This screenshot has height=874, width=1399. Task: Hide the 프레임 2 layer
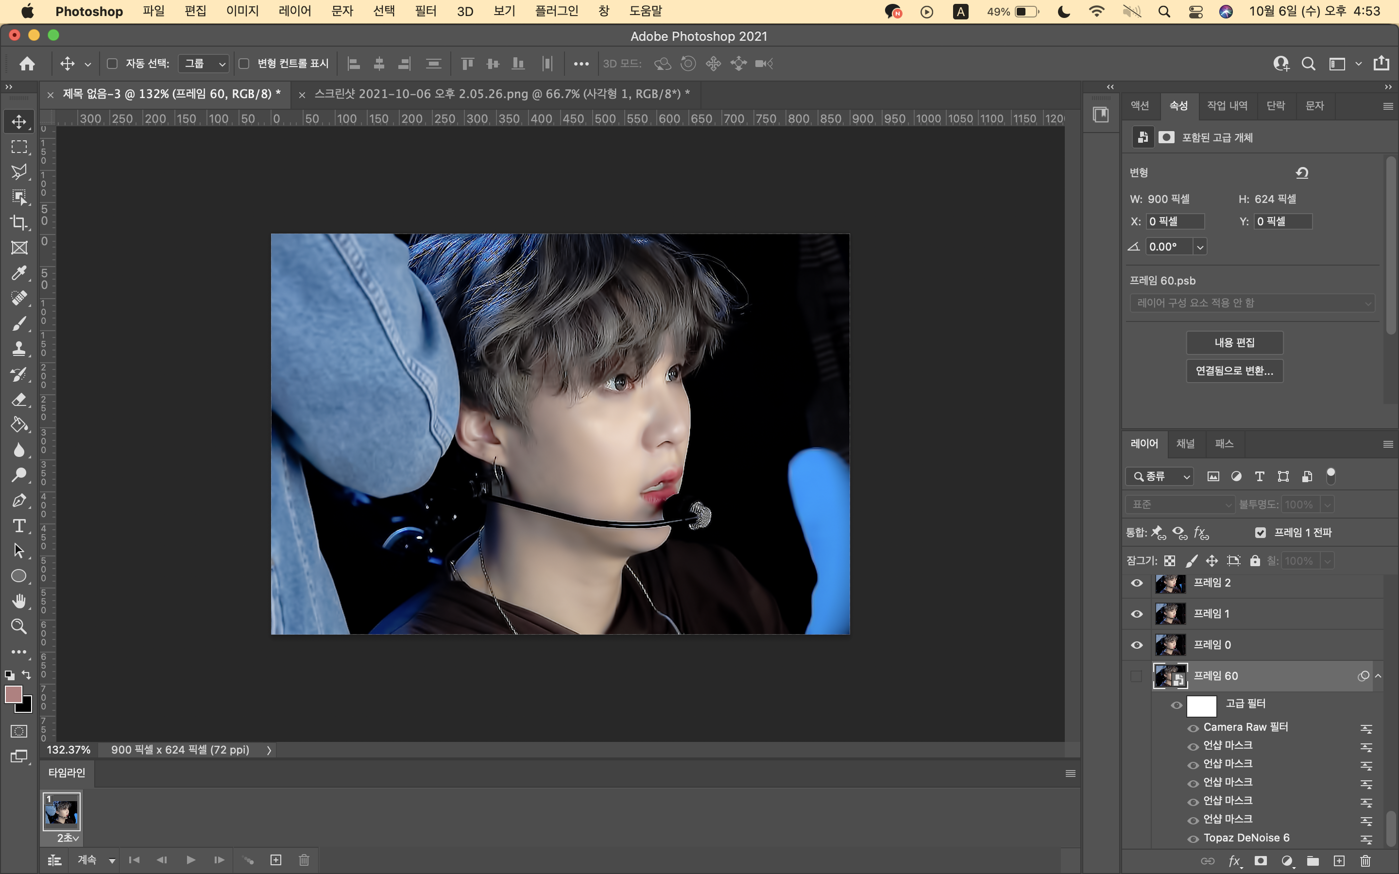[1137, 583]
